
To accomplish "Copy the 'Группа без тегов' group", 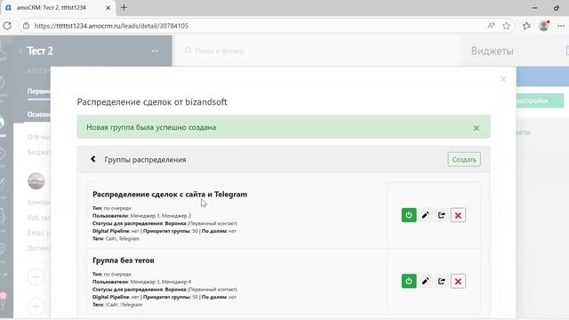I will pyautogui.click(x=441, y=281).
